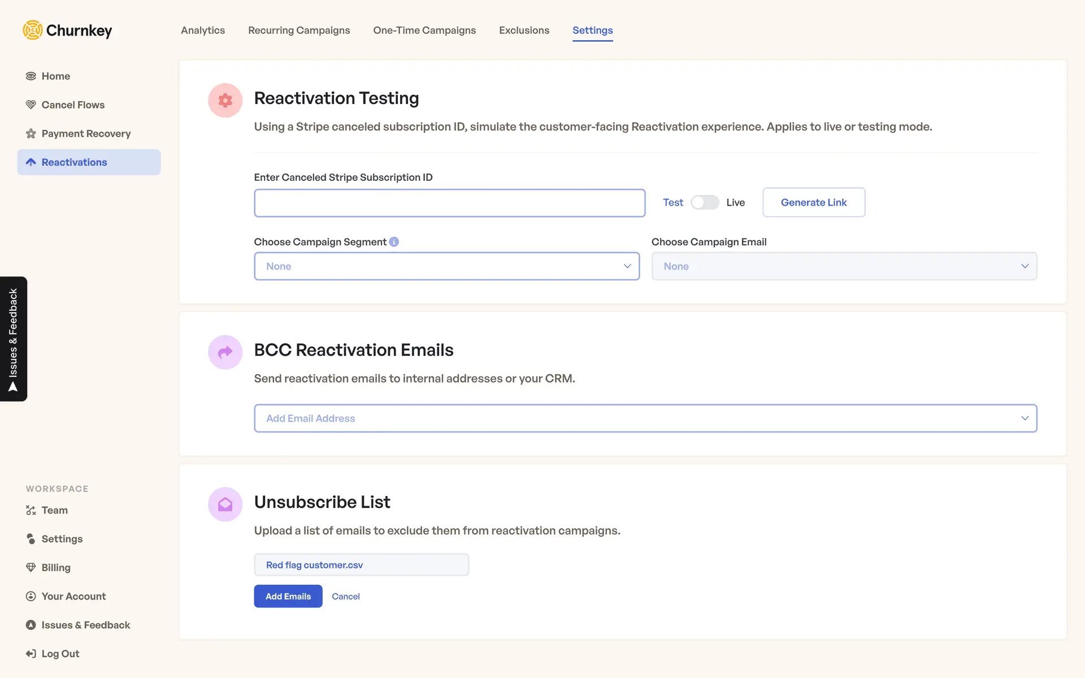
Task: Focus Canceled Stripe Subscription ID field
Action: coord(449,203)
